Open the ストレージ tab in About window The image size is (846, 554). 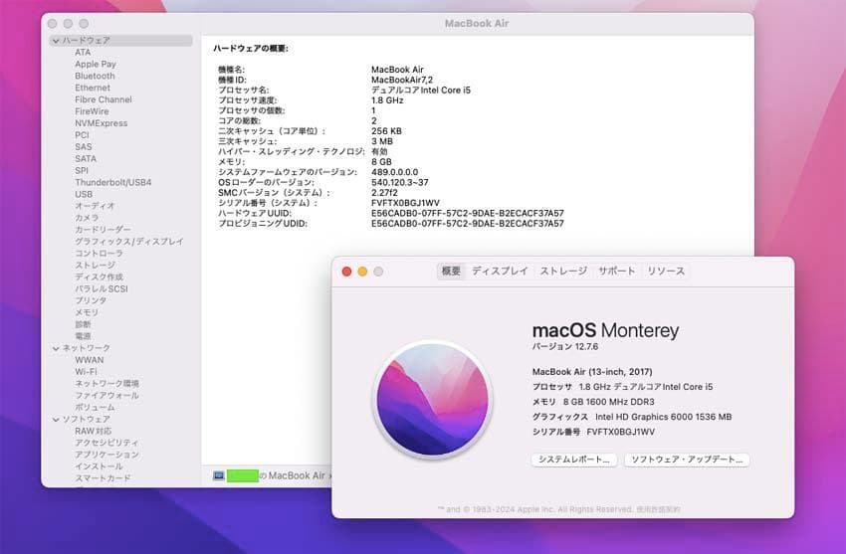coord(563,272)
